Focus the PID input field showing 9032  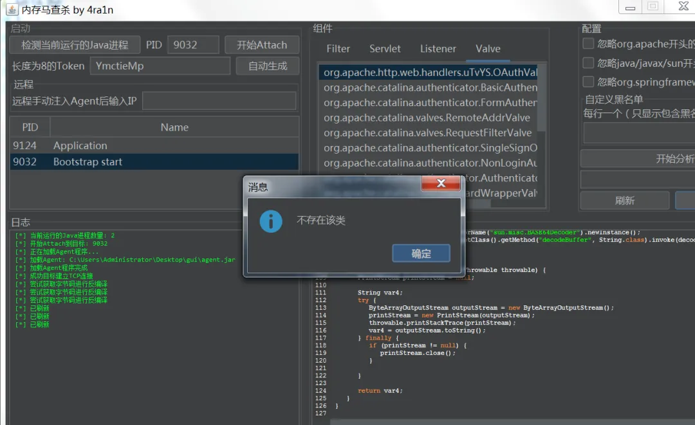pos(193,45)
